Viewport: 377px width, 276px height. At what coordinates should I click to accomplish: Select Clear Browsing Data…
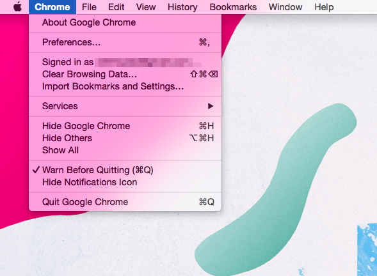(x=125, y=74)
